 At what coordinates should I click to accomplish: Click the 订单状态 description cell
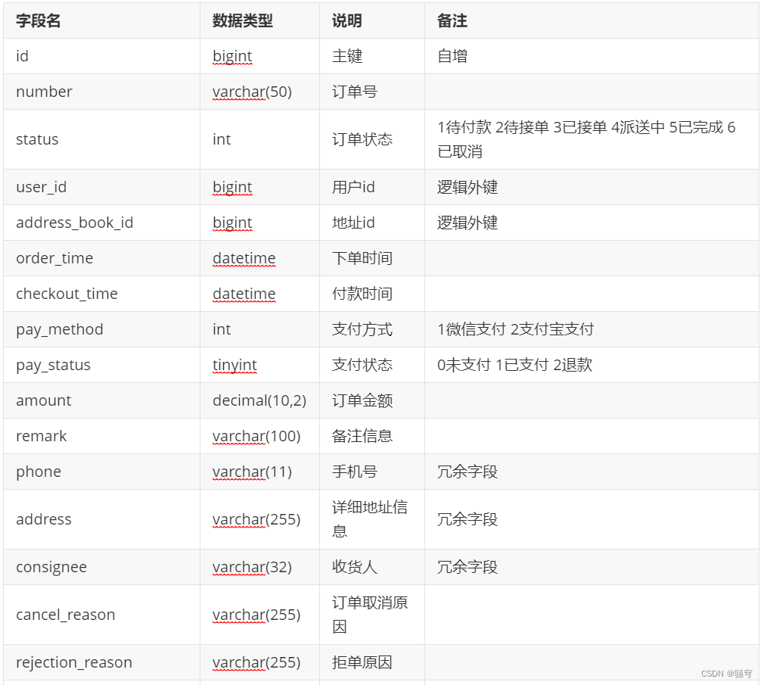[x=362, y=139]
